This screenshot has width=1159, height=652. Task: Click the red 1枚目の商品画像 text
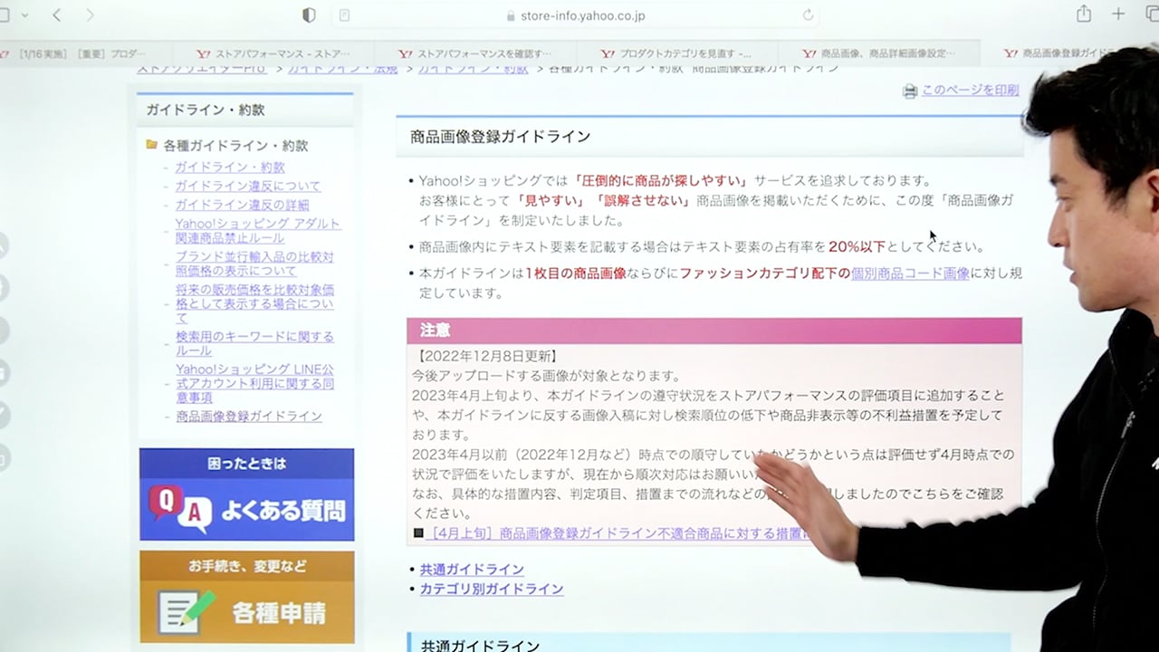576,273
